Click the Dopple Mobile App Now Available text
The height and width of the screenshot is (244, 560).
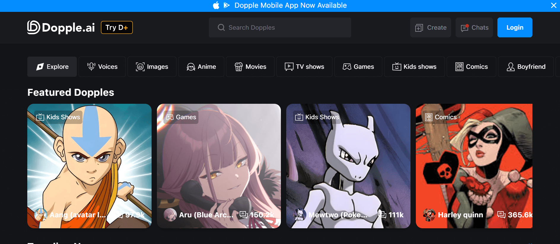[x=290, y=5]
